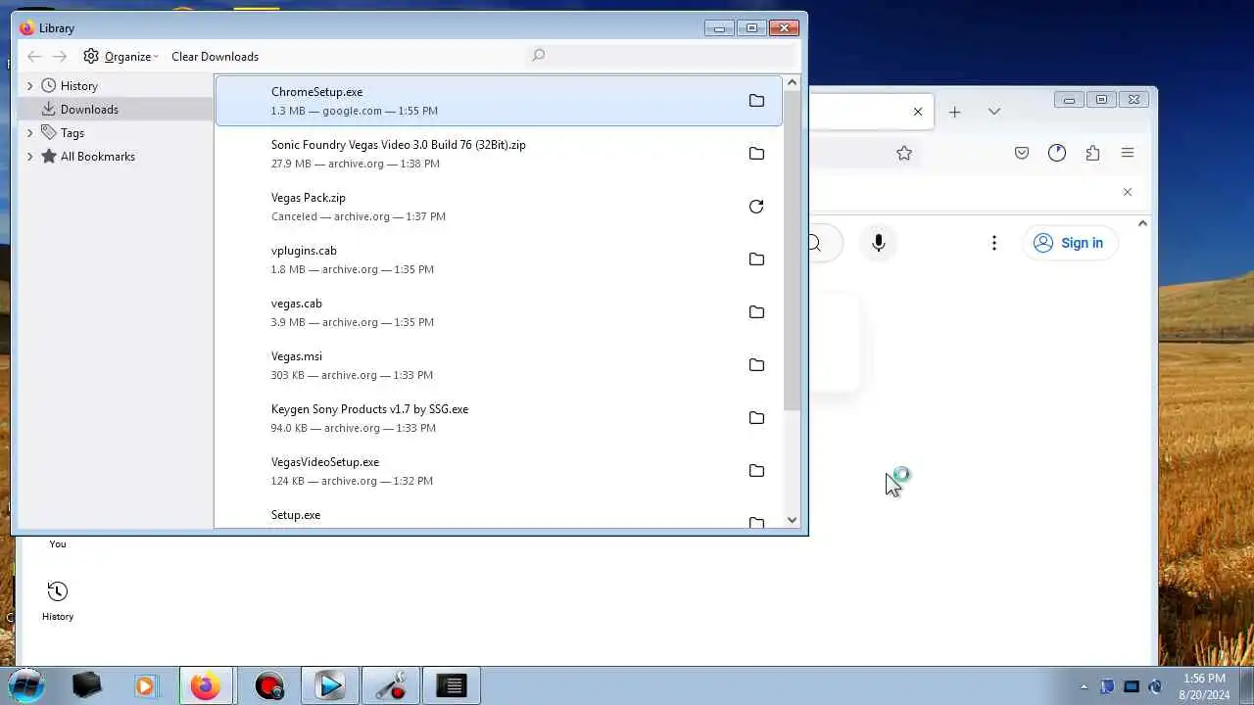
Task: Select Keygen Sony Products v1.7 entry
Action: [x=498, y=418]
